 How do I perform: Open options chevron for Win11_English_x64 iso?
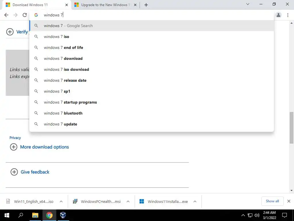pos(61,201)
